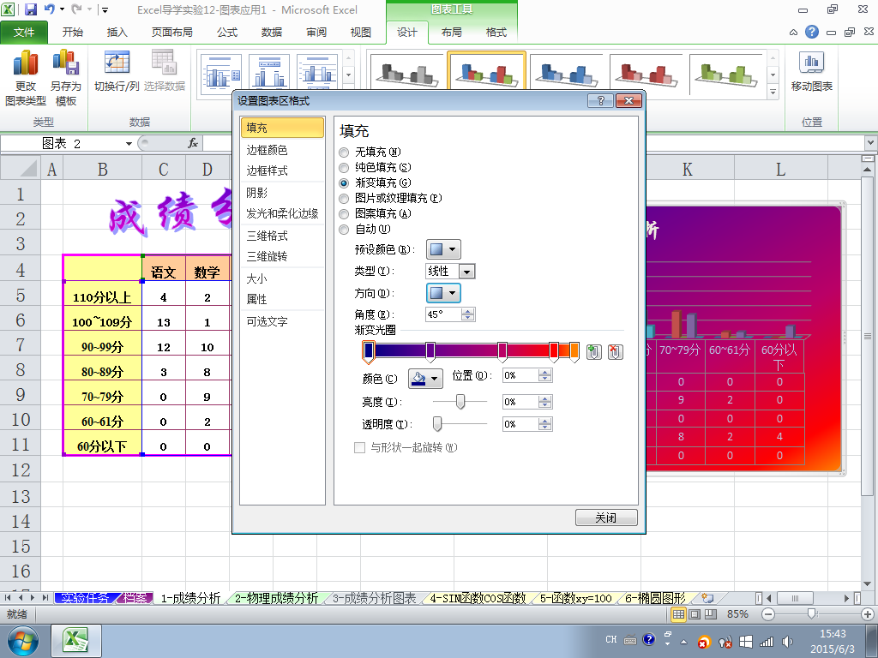Select the gray 3D chart style thumbnail
878x658 pixels.
click(406, 72)
